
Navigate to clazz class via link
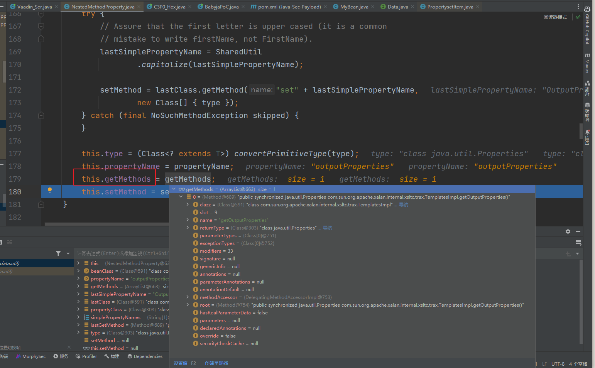pos(404,204)
